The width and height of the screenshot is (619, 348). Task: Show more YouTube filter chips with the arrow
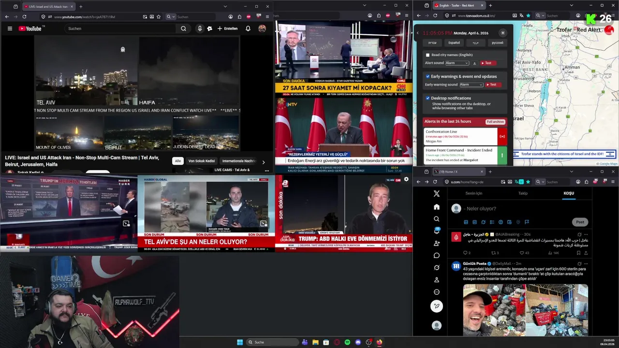coord(263,162)
